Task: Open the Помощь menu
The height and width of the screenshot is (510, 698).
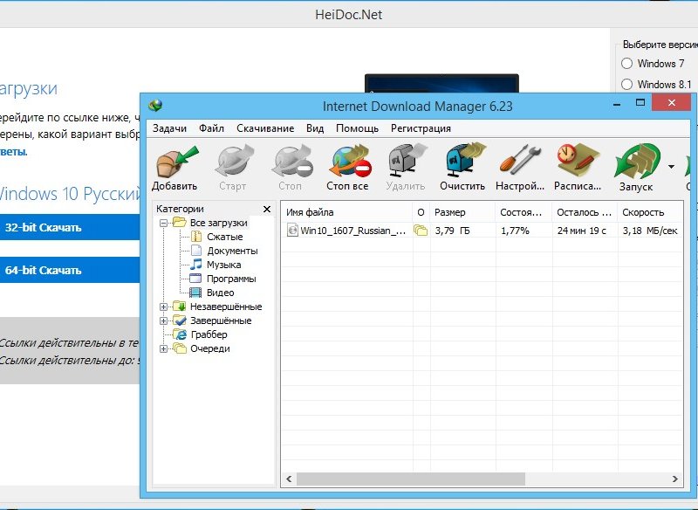Action: click(x=357, y=128)
